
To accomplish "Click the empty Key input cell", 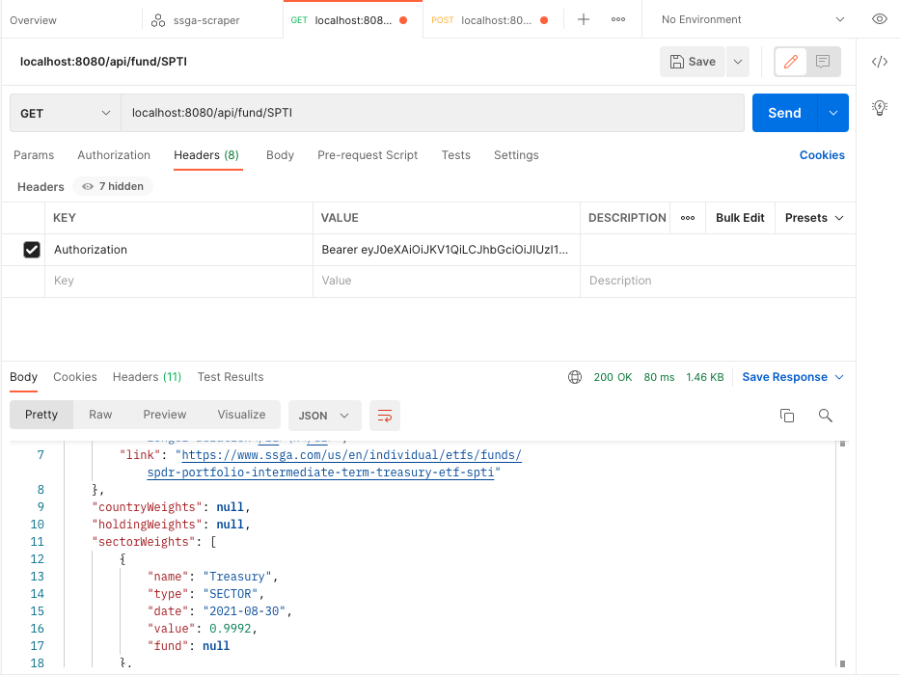I will point(178,281).
